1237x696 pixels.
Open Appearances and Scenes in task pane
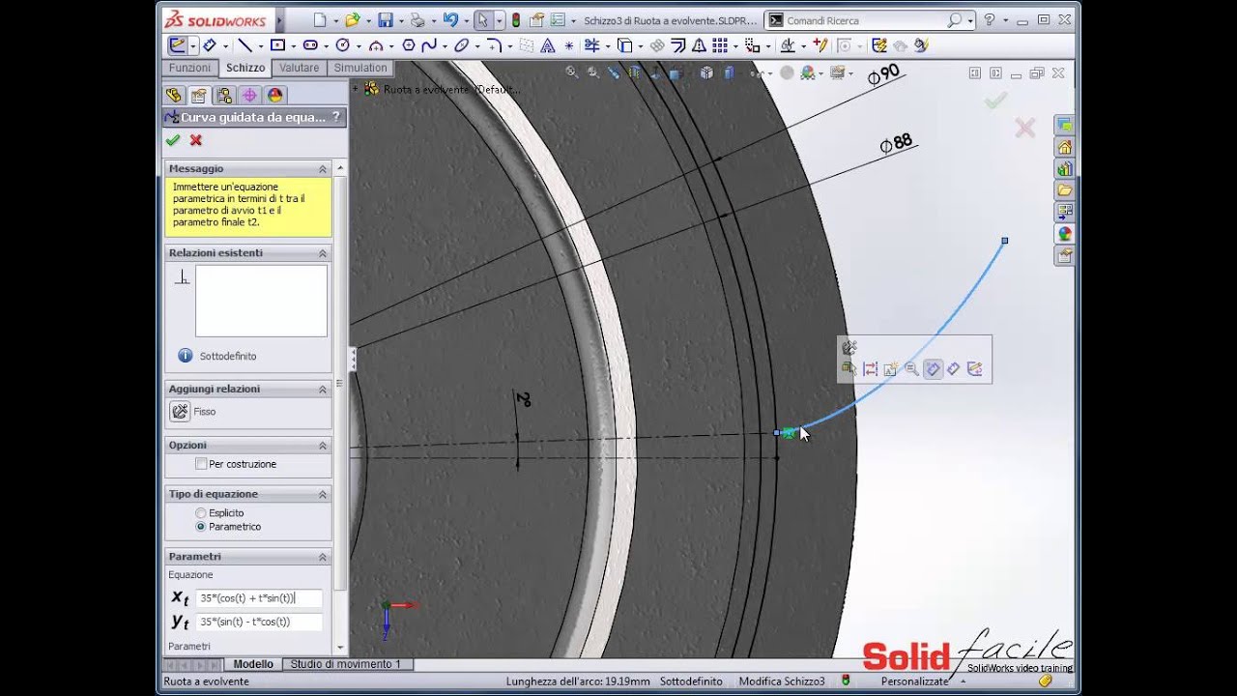point(1064,233)
